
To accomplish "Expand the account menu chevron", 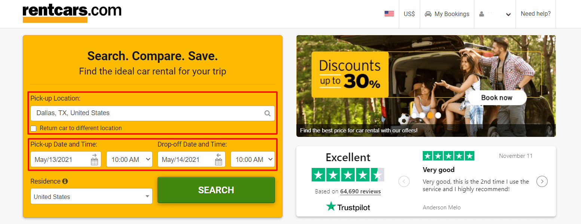I will 508,14.
